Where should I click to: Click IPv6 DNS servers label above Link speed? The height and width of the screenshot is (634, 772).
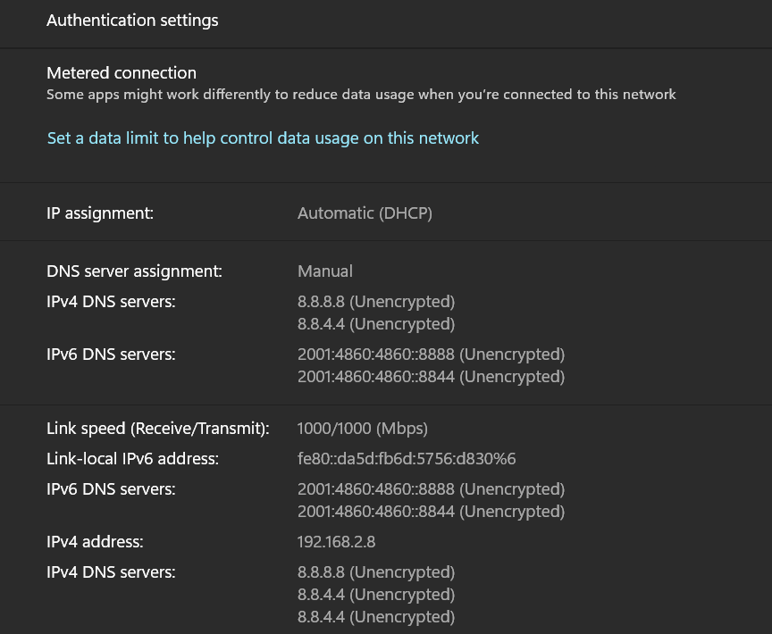pyautogui.click(x=111, y=355)
